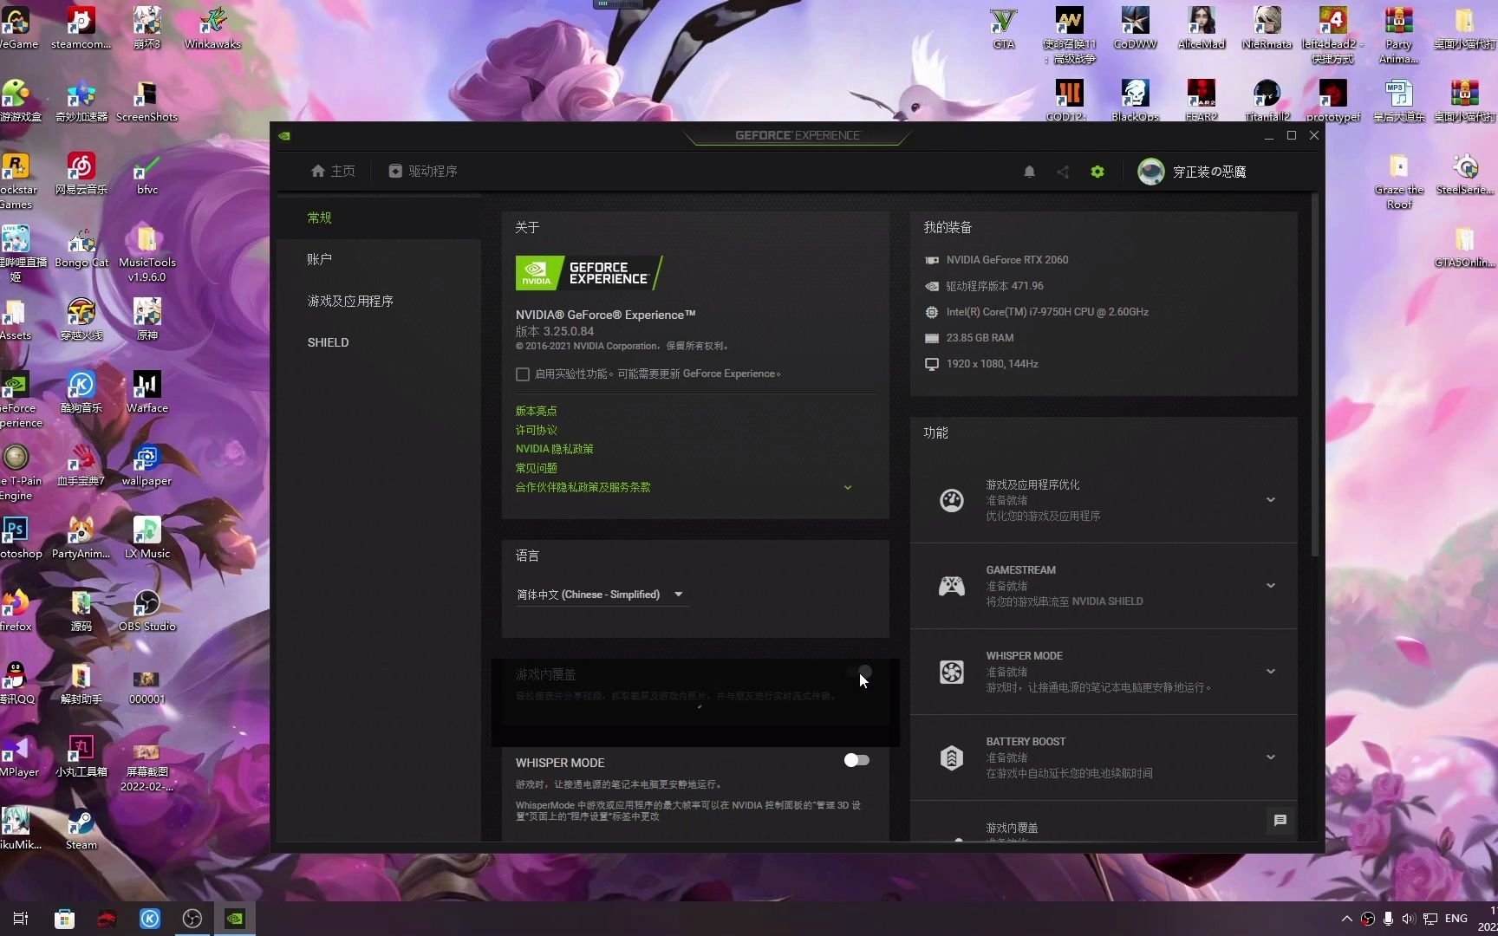Show hidden system tray icons
1498x936 pixels.
(1346, 919)
